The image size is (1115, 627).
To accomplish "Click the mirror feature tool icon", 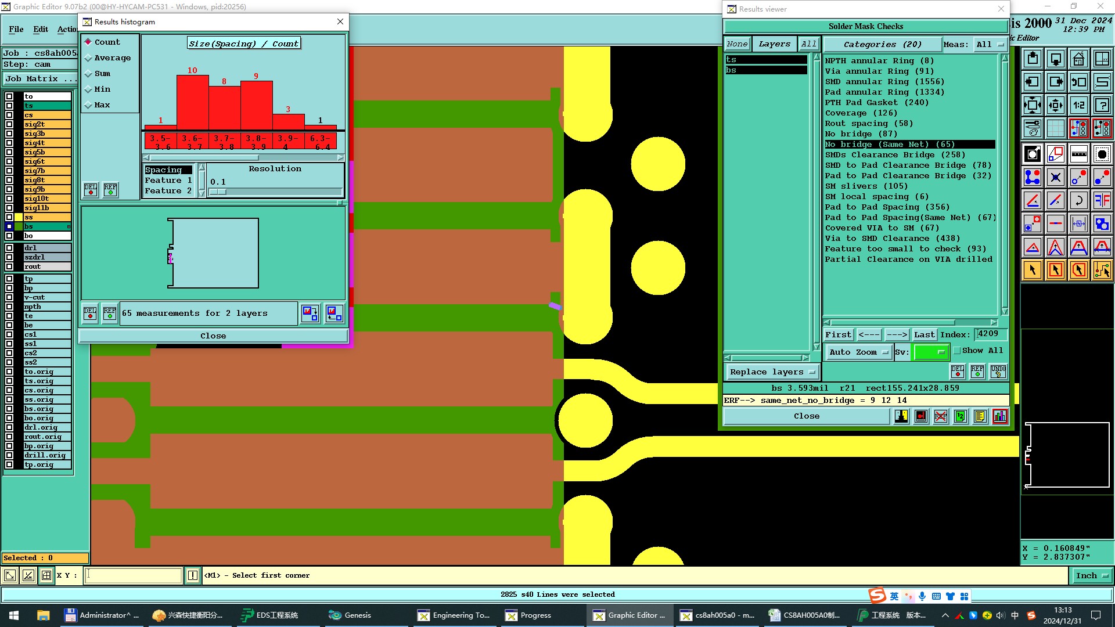I will [1102, 200].
